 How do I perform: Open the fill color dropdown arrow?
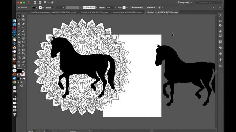click(37, 7)
